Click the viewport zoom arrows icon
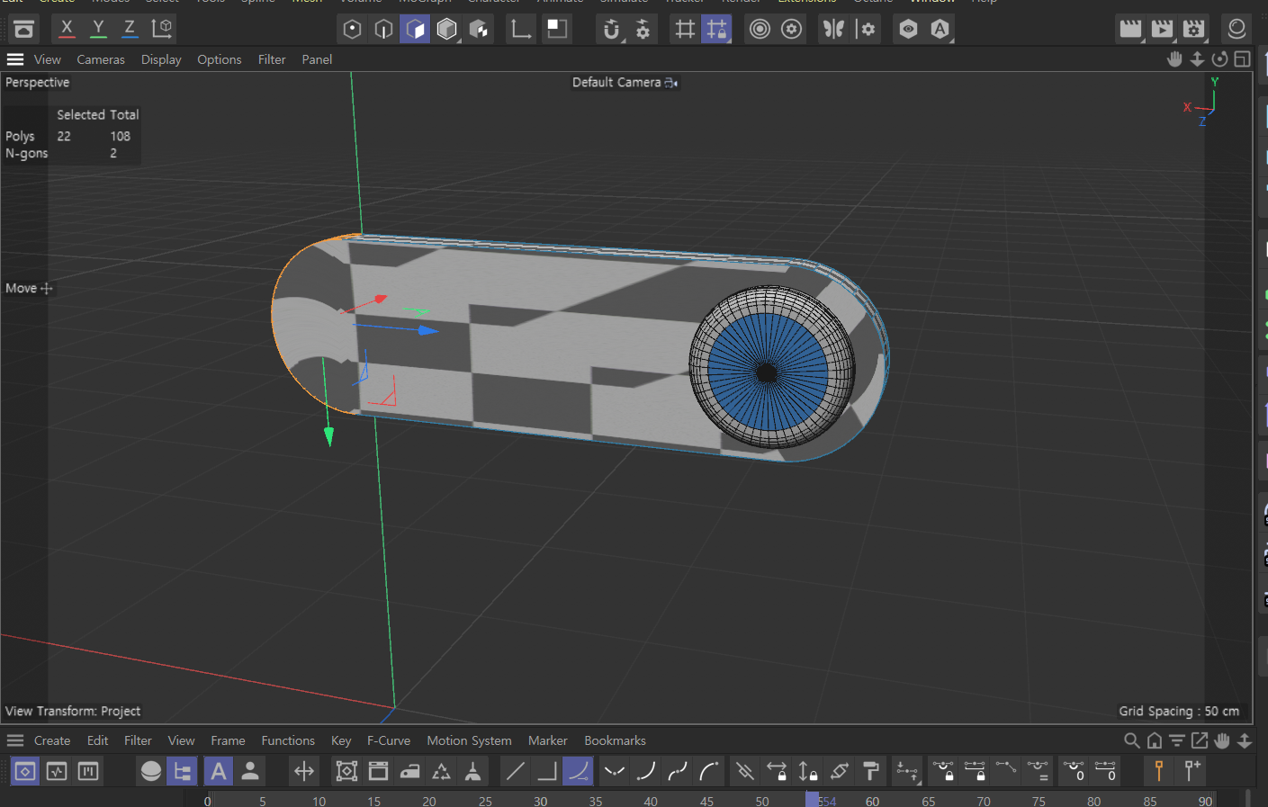1268x807 pixels. [1197, 59]
